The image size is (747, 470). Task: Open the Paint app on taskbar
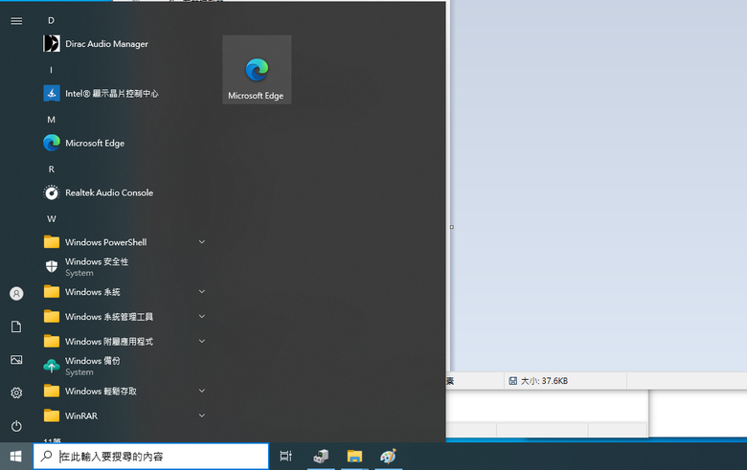click(388, 457)
